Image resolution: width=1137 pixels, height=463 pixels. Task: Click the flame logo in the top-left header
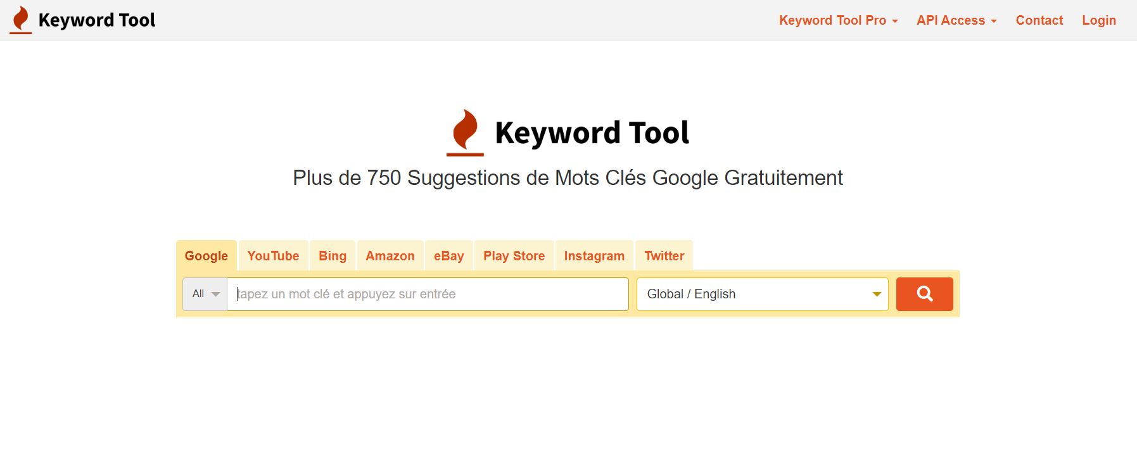click(20, 20)
